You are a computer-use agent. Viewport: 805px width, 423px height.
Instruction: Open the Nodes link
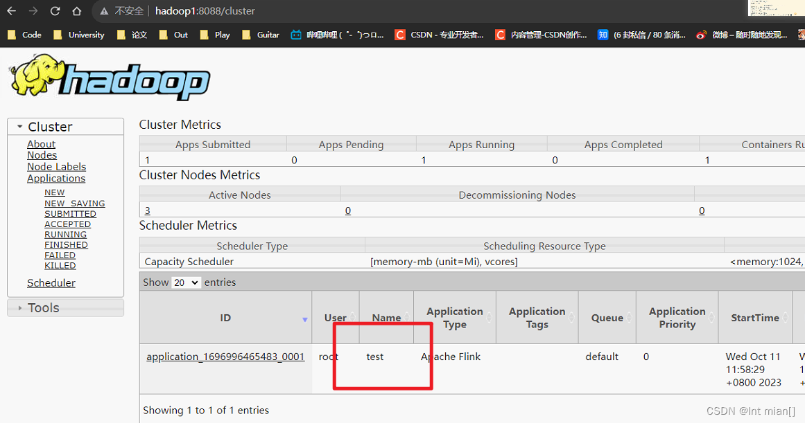click(x=42, y=155)
